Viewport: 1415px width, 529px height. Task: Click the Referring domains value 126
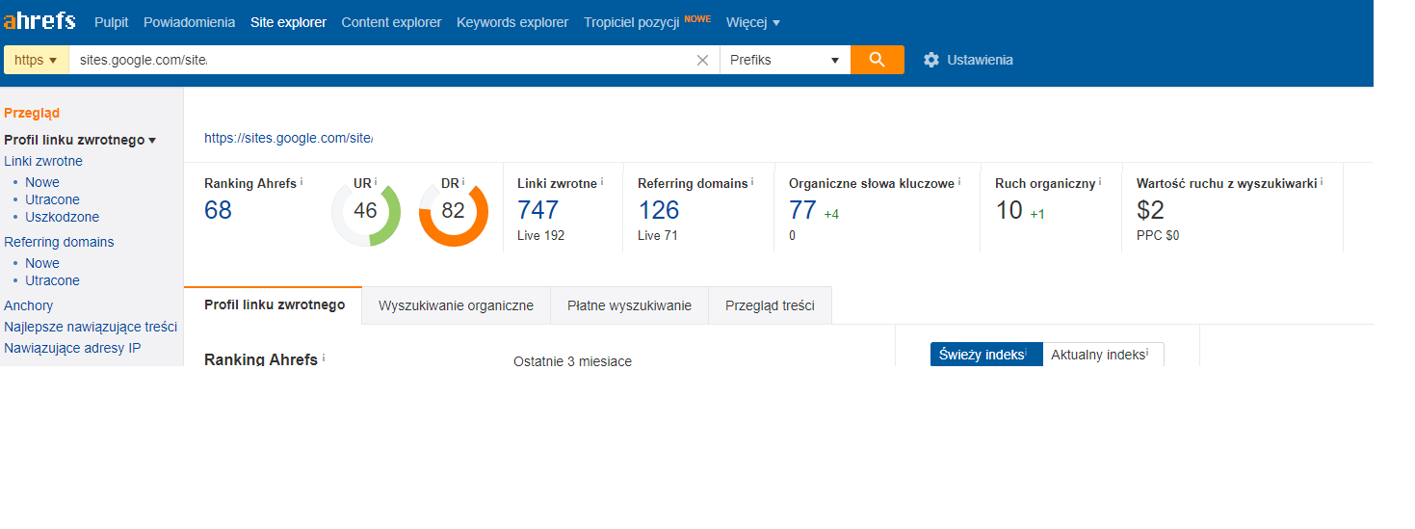[x=658, y=210]
